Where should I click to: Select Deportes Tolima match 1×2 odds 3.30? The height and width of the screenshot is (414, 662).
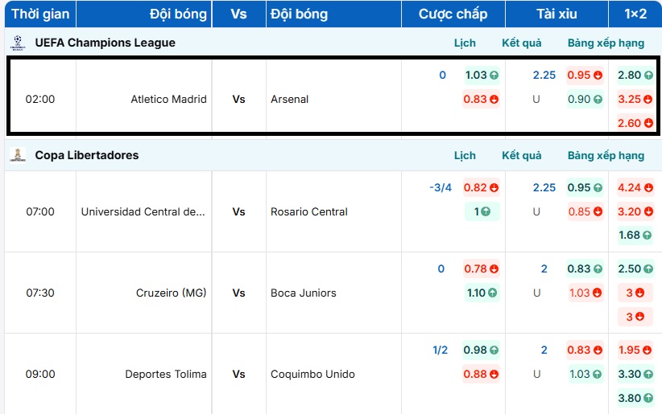pos(635,374)
